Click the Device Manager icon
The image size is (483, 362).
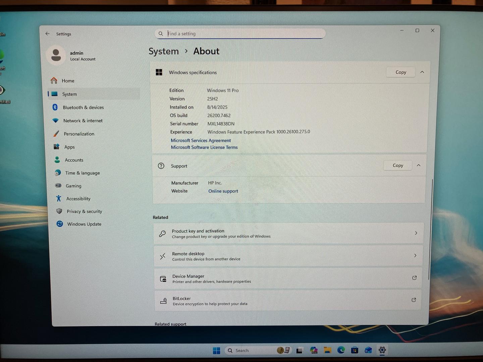pyautogui.click(x=163, y=279)
